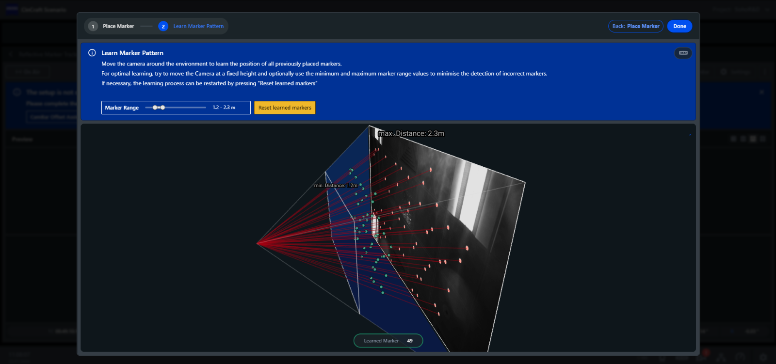This screenshot has height=364, width=776.
Task: Click the min. Distance 1.2m label
Action: [336, 186]
